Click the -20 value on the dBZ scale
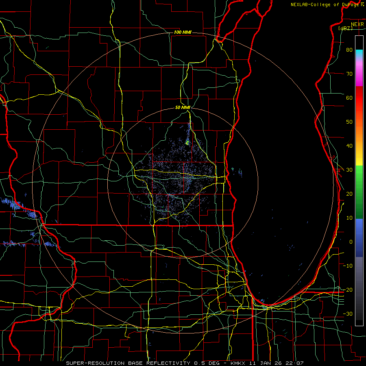366x366 pixels. 348,290
